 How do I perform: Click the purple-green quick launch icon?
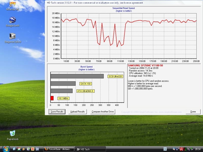pos(28,149)
